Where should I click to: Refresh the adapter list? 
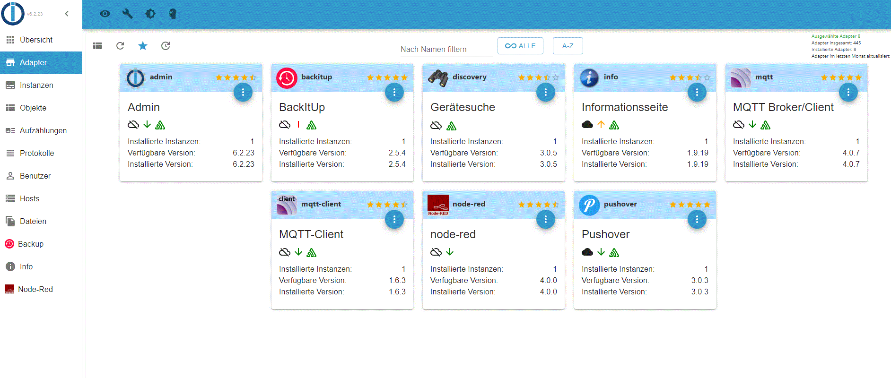pos(120,46)
